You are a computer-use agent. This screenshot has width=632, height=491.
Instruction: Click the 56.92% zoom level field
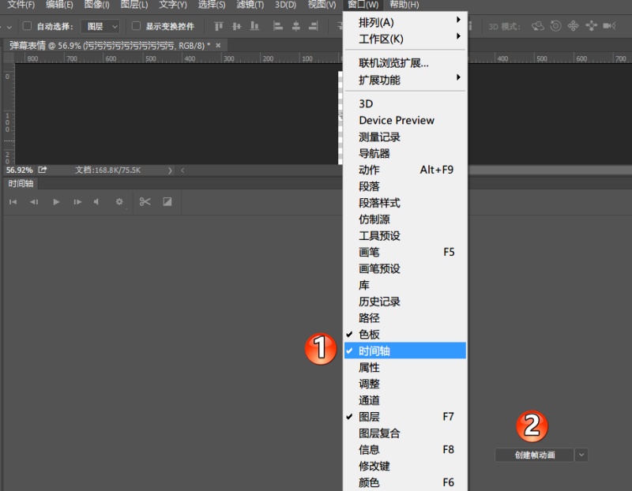pyautogui.click(x=19, y=170)
